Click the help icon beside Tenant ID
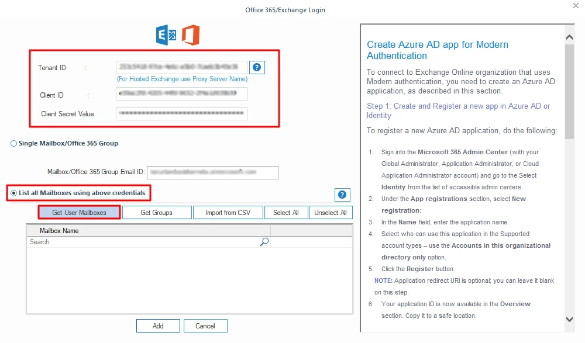 [257, 67]
